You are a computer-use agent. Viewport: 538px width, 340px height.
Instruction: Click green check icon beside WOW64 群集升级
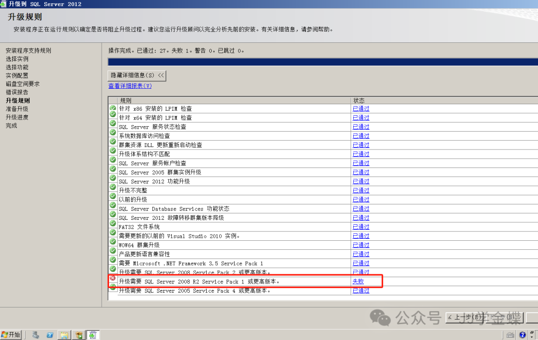[113, 242]
